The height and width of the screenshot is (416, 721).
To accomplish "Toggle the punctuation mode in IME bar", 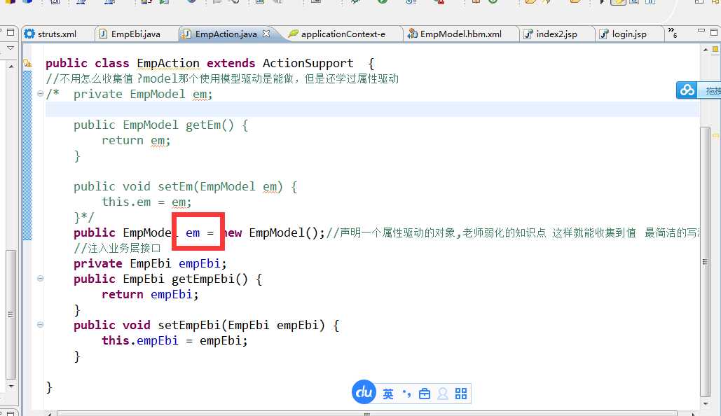I will pos(406,394).
